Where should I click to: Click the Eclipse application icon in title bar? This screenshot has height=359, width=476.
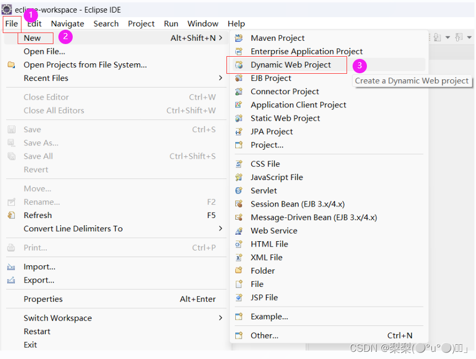point(7,10)
